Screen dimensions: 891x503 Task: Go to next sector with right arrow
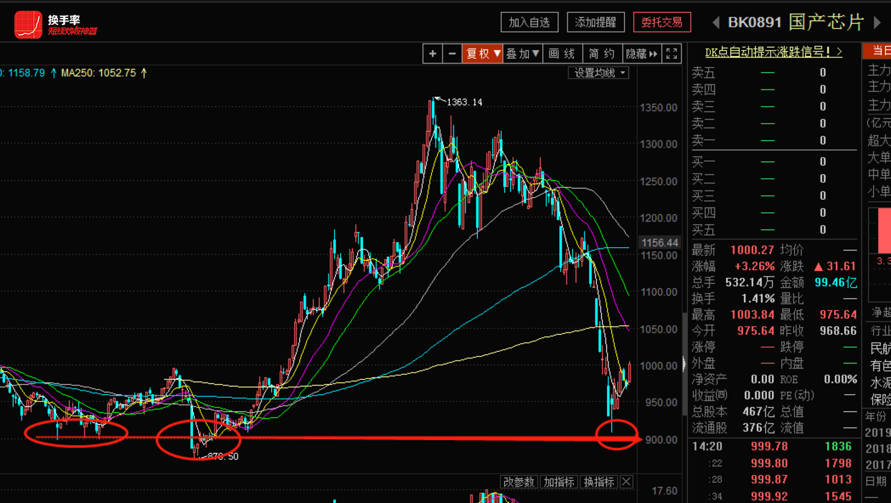[x=877, y=22]
